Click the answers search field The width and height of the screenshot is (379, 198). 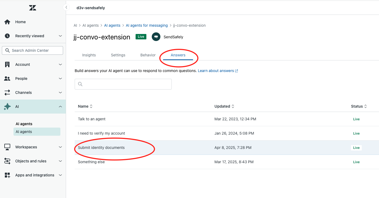tap(123, 84)
